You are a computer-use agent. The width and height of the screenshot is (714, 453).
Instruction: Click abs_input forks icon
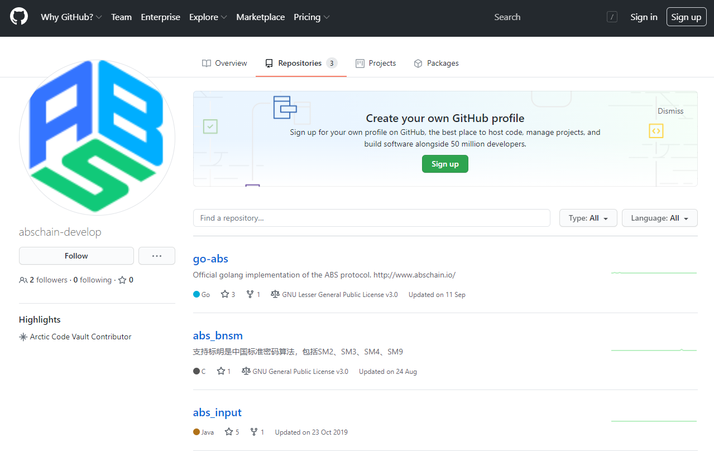point(254,432)
